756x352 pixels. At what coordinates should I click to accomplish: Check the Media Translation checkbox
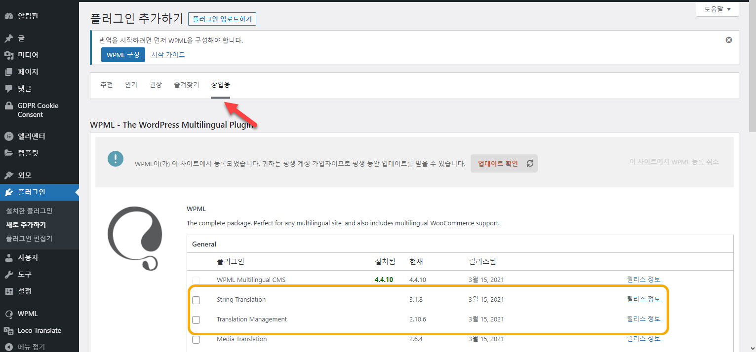tap(196, 340)
